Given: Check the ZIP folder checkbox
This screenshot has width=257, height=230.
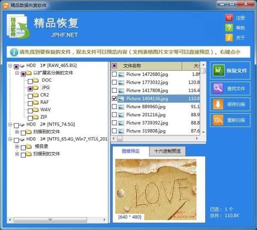Looking at the screenshot, I should (x=30, y=118).
